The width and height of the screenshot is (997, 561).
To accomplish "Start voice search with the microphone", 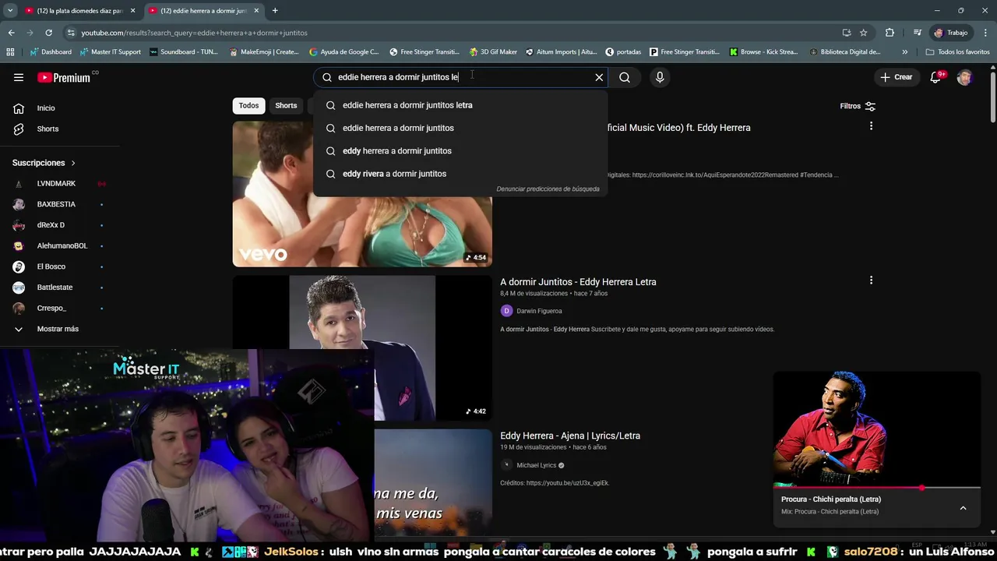I will click(x=660, y=77).
